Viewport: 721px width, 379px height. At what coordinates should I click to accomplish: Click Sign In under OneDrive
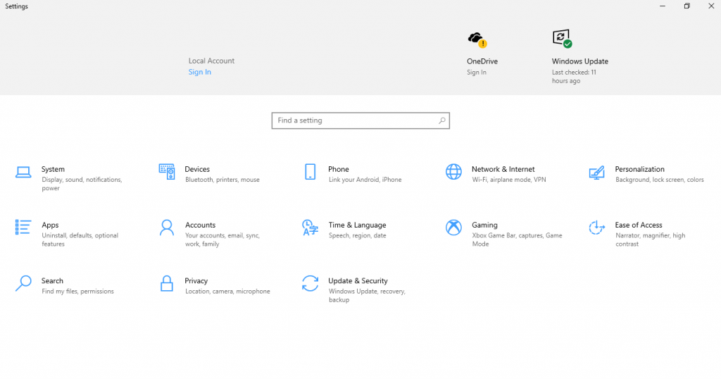477,73
